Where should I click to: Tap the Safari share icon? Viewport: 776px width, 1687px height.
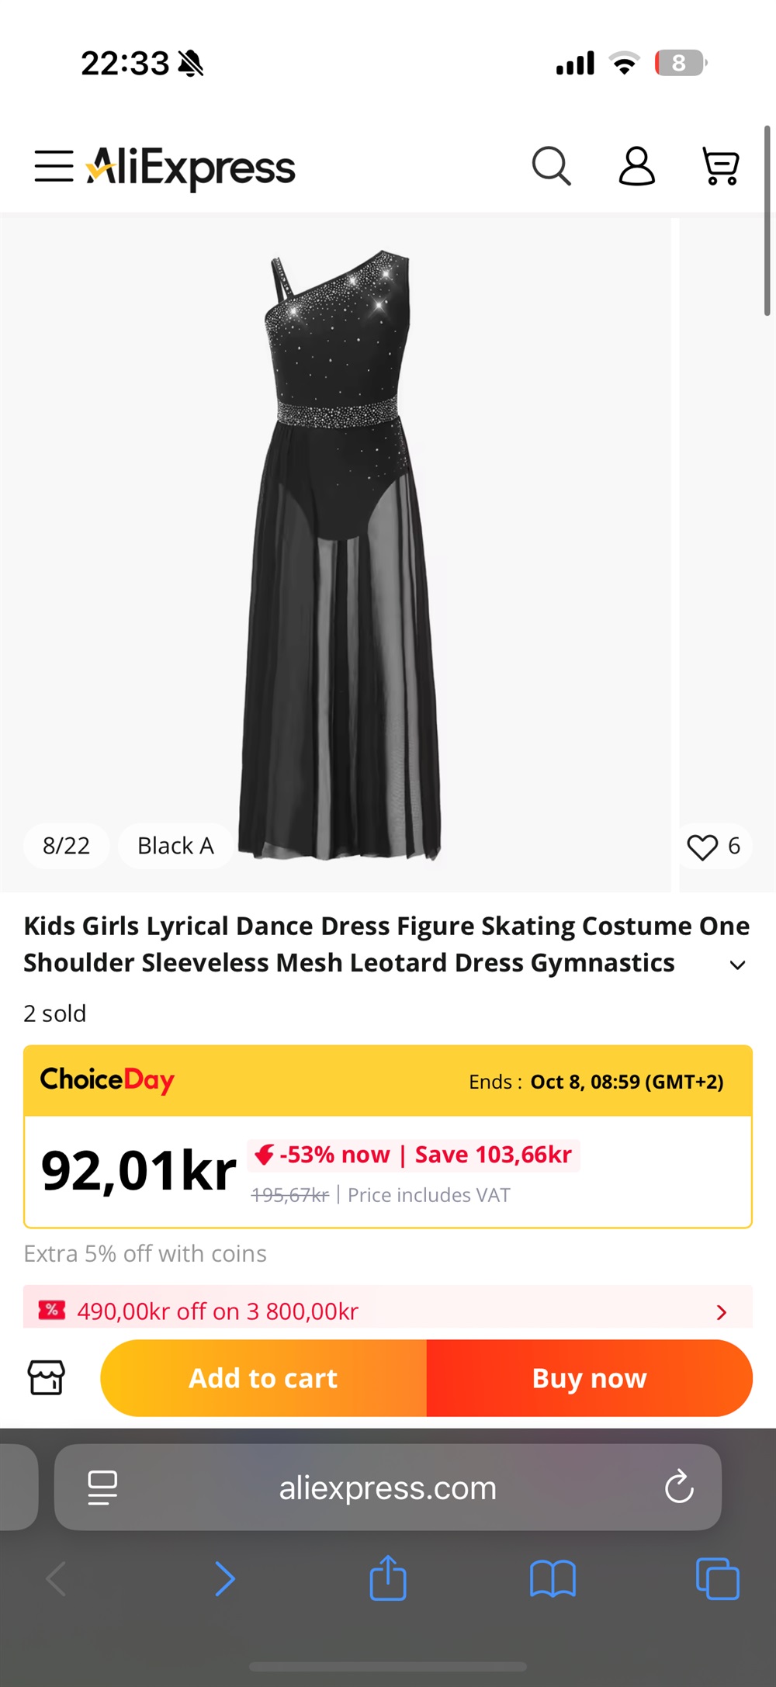[388, 1578]
